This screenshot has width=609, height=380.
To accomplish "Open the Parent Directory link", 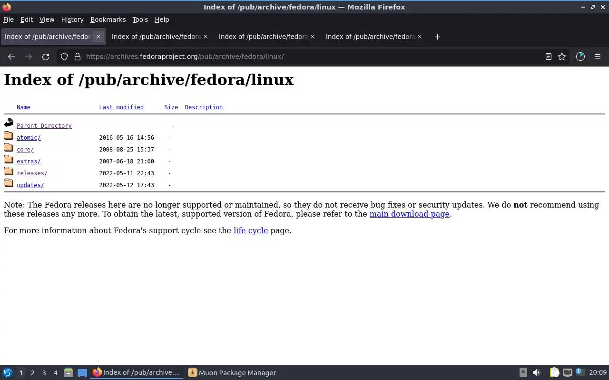I will click(x=44, y=126).
